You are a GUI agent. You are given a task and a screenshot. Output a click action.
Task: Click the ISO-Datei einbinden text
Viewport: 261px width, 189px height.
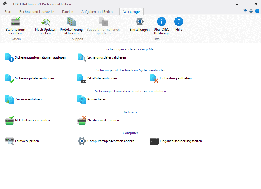pos(102,78)
